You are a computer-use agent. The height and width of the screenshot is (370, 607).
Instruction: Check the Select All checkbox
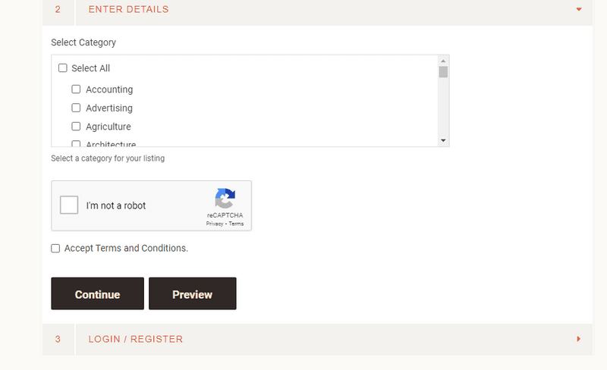[63, 68]
